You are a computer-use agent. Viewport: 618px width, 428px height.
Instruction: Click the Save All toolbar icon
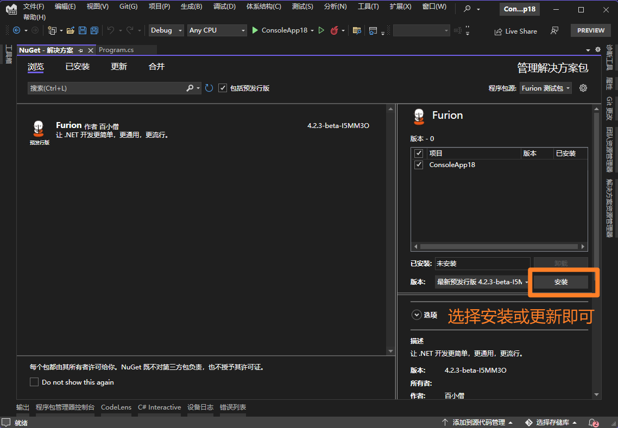pos(94,30)
